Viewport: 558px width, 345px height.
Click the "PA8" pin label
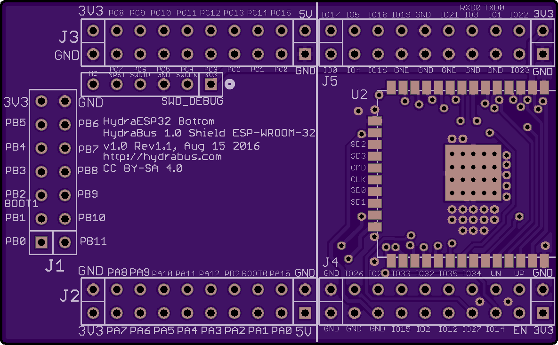[x=117, y=273]
